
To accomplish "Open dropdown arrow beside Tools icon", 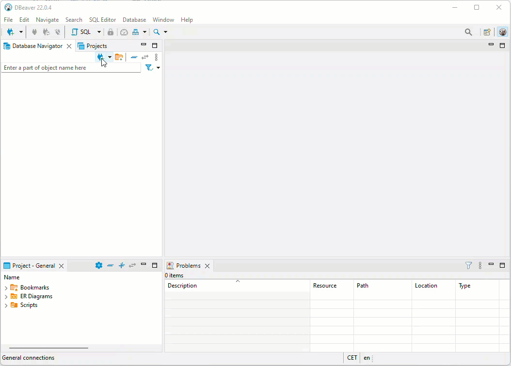I will (x=144, y=32).
